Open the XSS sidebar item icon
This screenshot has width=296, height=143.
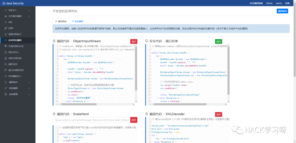click(6, 22)
